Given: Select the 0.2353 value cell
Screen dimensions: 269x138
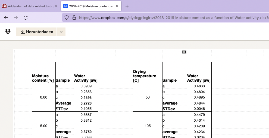Looking at the screenshot, I should pos(86,92).
